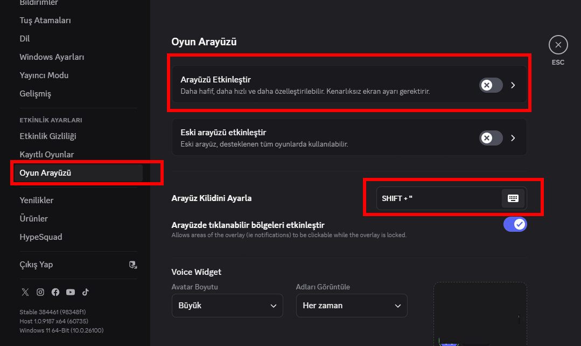Click the Windows 11 64-Bit version text
The width and height of the screenshot is (581, 346).
point(61,330)
